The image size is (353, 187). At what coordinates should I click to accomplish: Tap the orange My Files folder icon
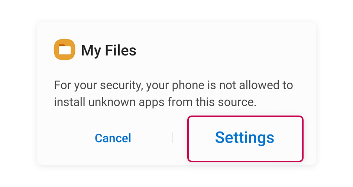[x=64, y=50]
